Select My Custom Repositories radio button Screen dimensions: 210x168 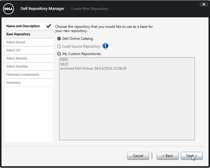pos(59,54)
